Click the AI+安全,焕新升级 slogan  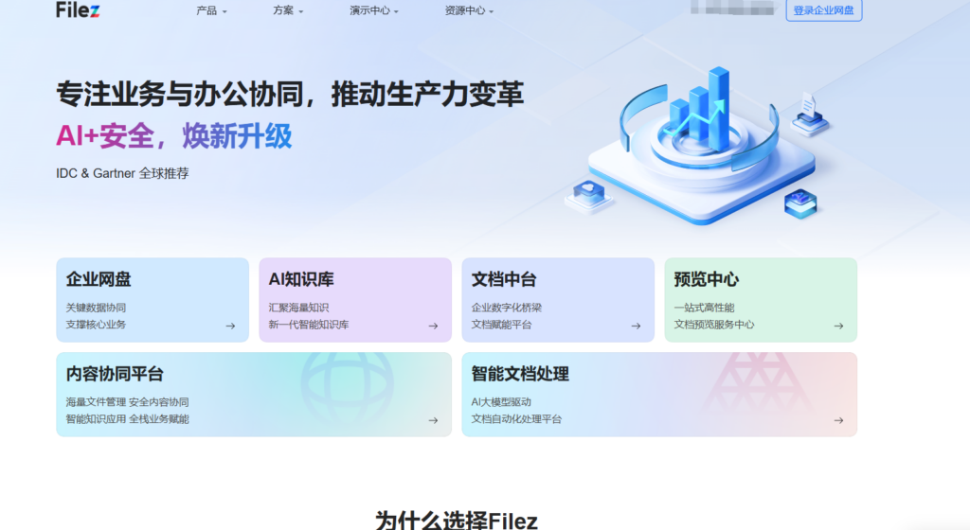[x=174, y=136]
